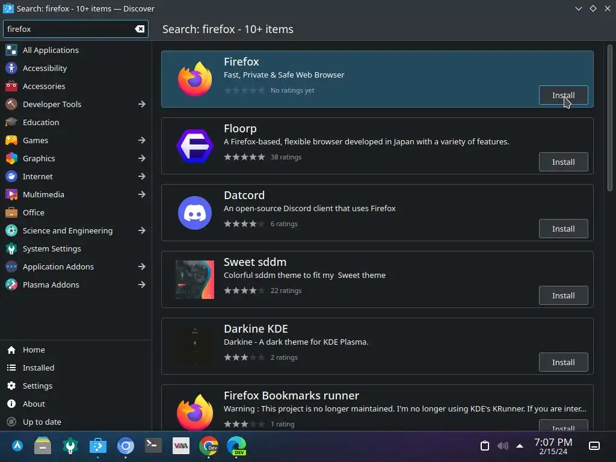This screenshot has height=462, width=616.
Task: Click the Science and Engineering icon
Action: click(x=11, y=230)
